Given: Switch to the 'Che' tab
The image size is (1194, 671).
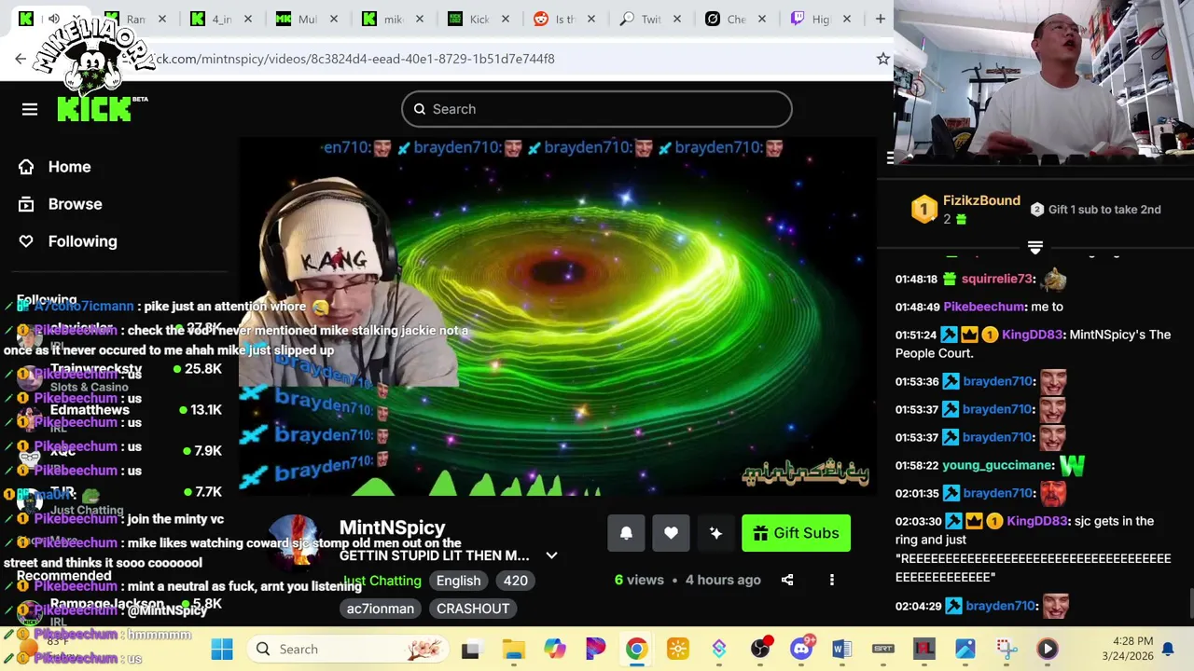Looking at the screenshot, I should (x=736, y=19).
